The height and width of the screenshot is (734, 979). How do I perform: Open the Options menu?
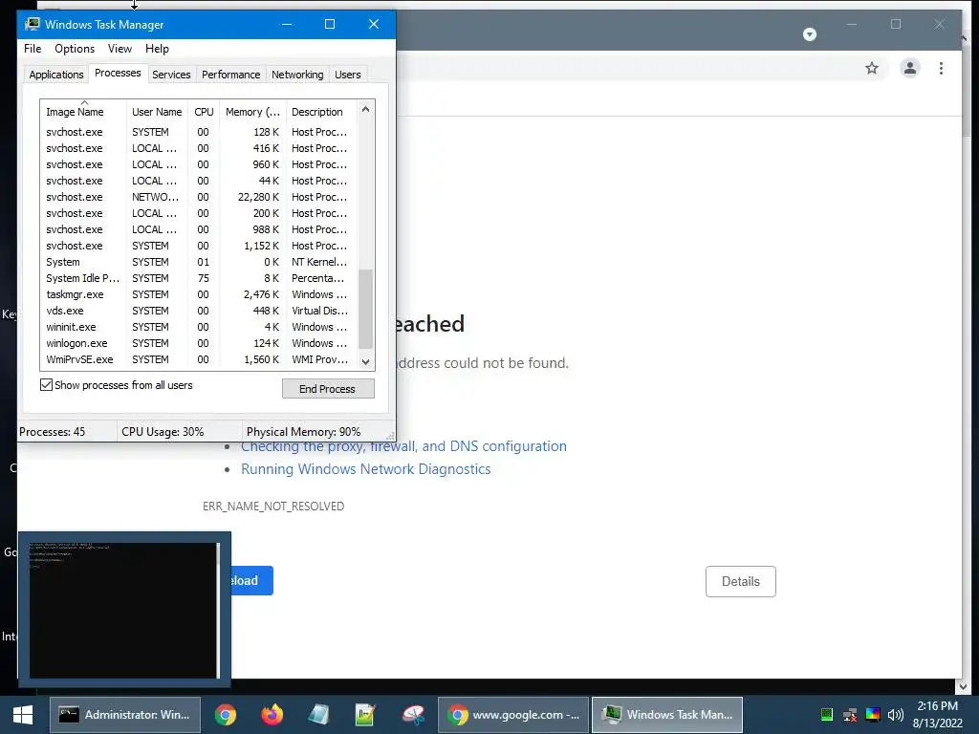[75, 49]
